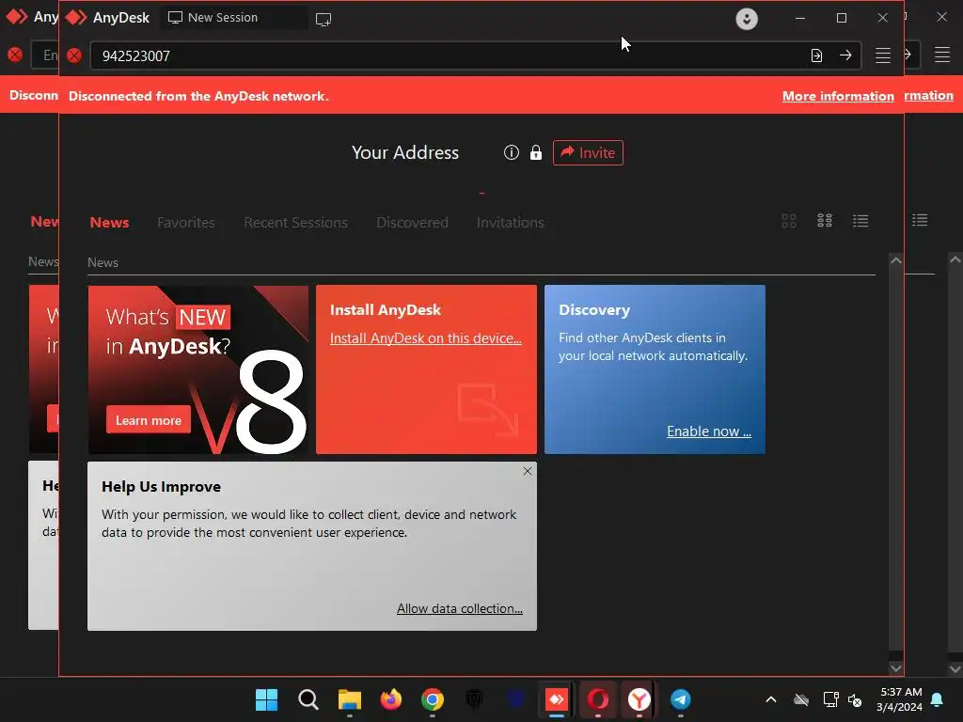This screenshot has width=963, height=722.
Task: Click the network display icon in the tray
Action: (x=830, y=699)
